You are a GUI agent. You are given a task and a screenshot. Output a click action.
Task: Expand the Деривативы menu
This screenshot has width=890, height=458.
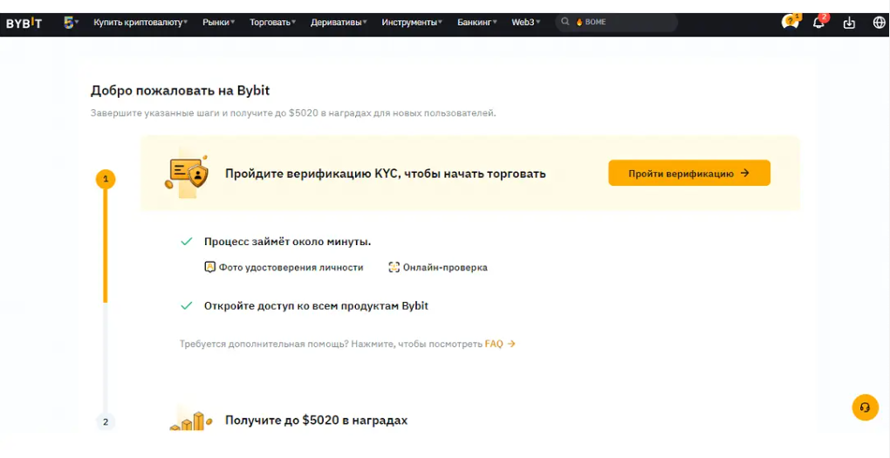point(339,22)
